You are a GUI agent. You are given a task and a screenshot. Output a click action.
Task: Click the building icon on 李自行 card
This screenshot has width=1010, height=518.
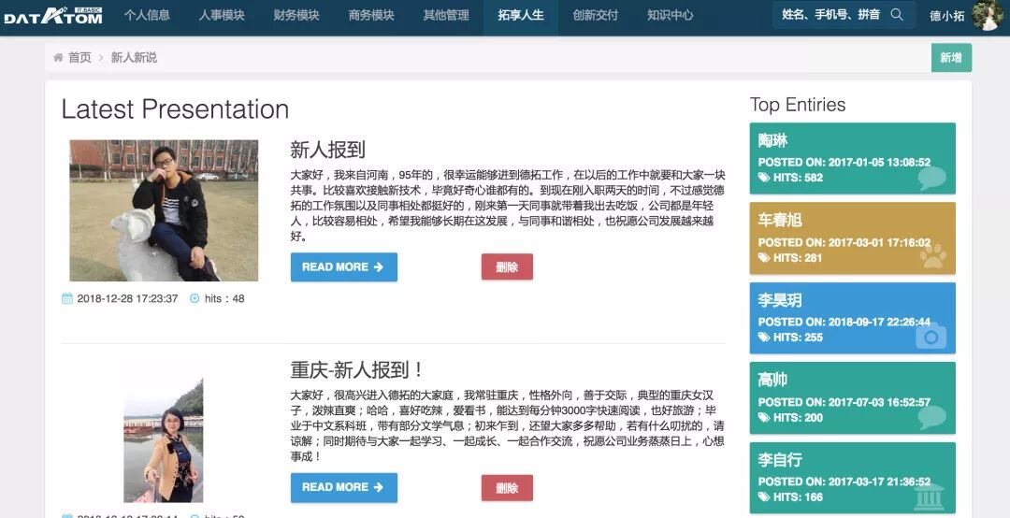929,496
